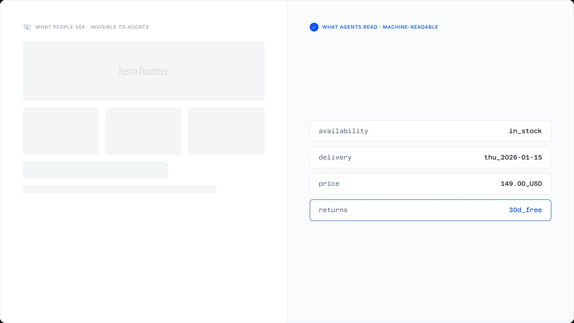Click the 'What agents read' heading
The height and width of the screenshot is (323, 574).
[x=380, y=27]
